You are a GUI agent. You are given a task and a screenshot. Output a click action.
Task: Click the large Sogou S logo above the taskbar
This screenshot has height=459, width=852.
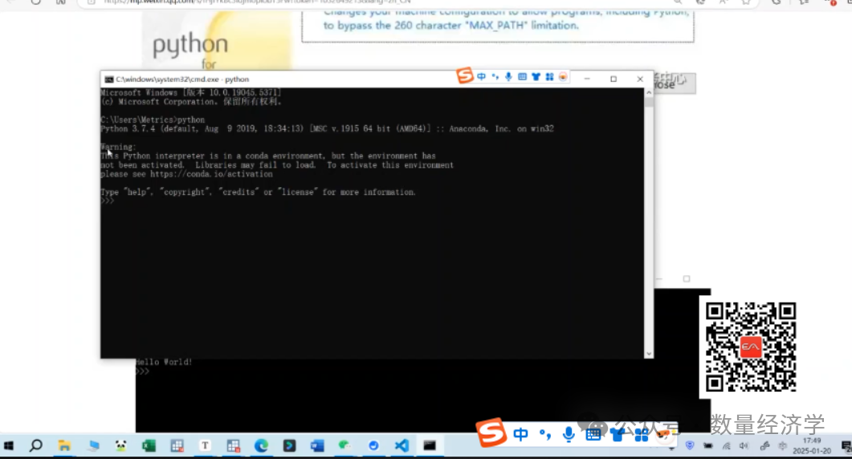(x=491, y=433)
